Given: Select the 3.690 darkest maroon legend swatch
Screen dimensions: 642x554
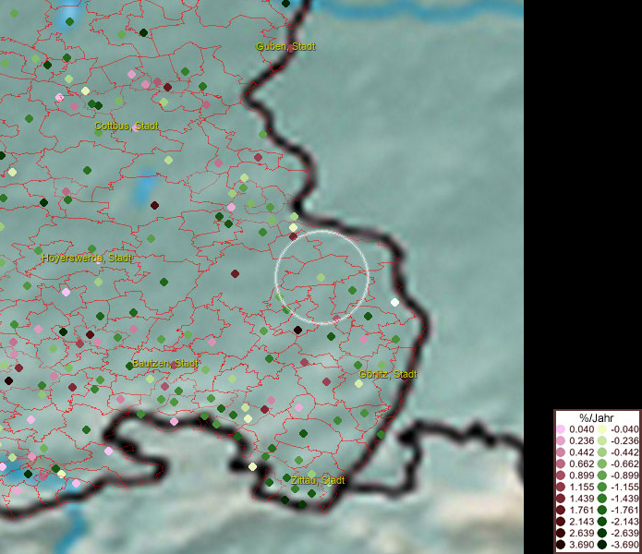Looking at the screenshot, I should coord(562,544).
